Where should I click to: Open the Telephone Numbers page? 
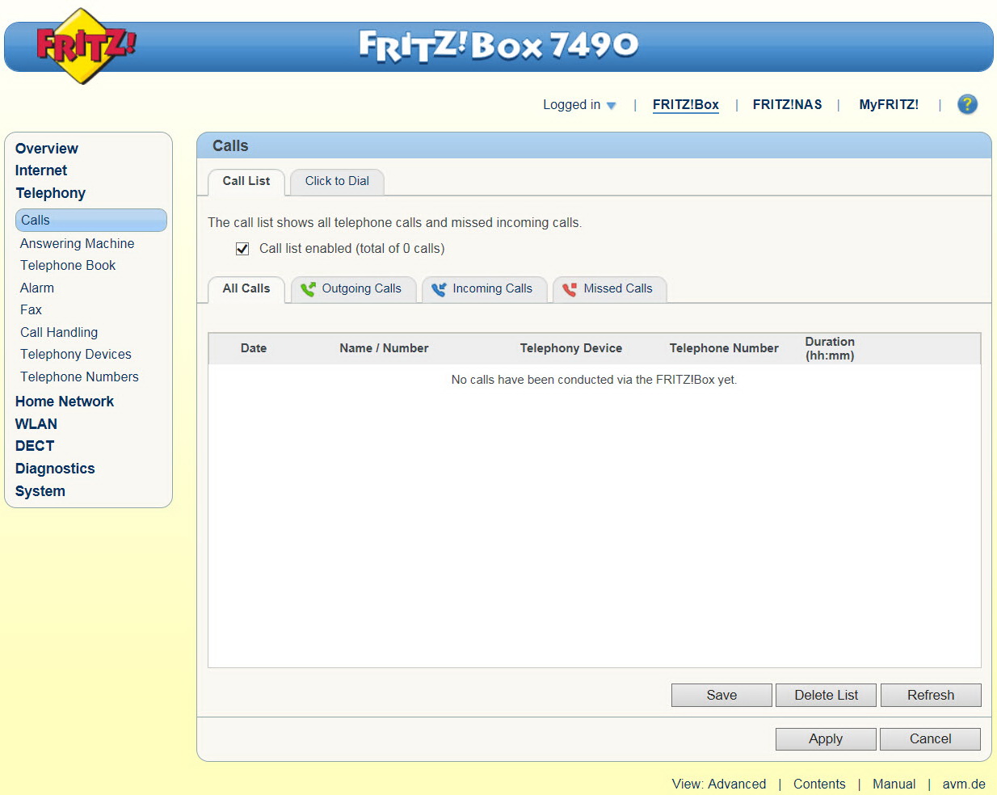[79, 376]
